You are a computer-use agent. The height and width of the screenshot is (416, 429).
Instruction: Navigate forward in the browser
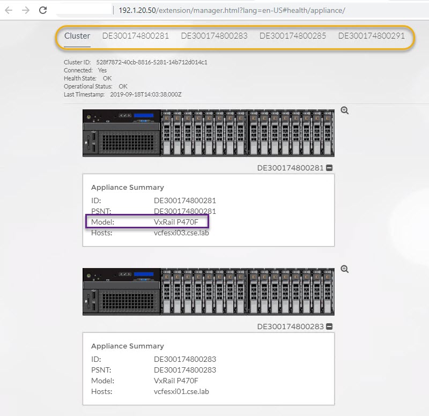(x=25, y=10)
